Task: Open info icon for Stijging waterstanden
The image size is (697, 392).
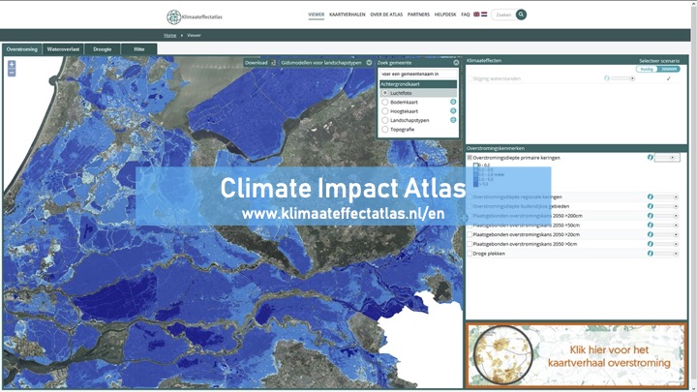Action: tap(606, 78)
